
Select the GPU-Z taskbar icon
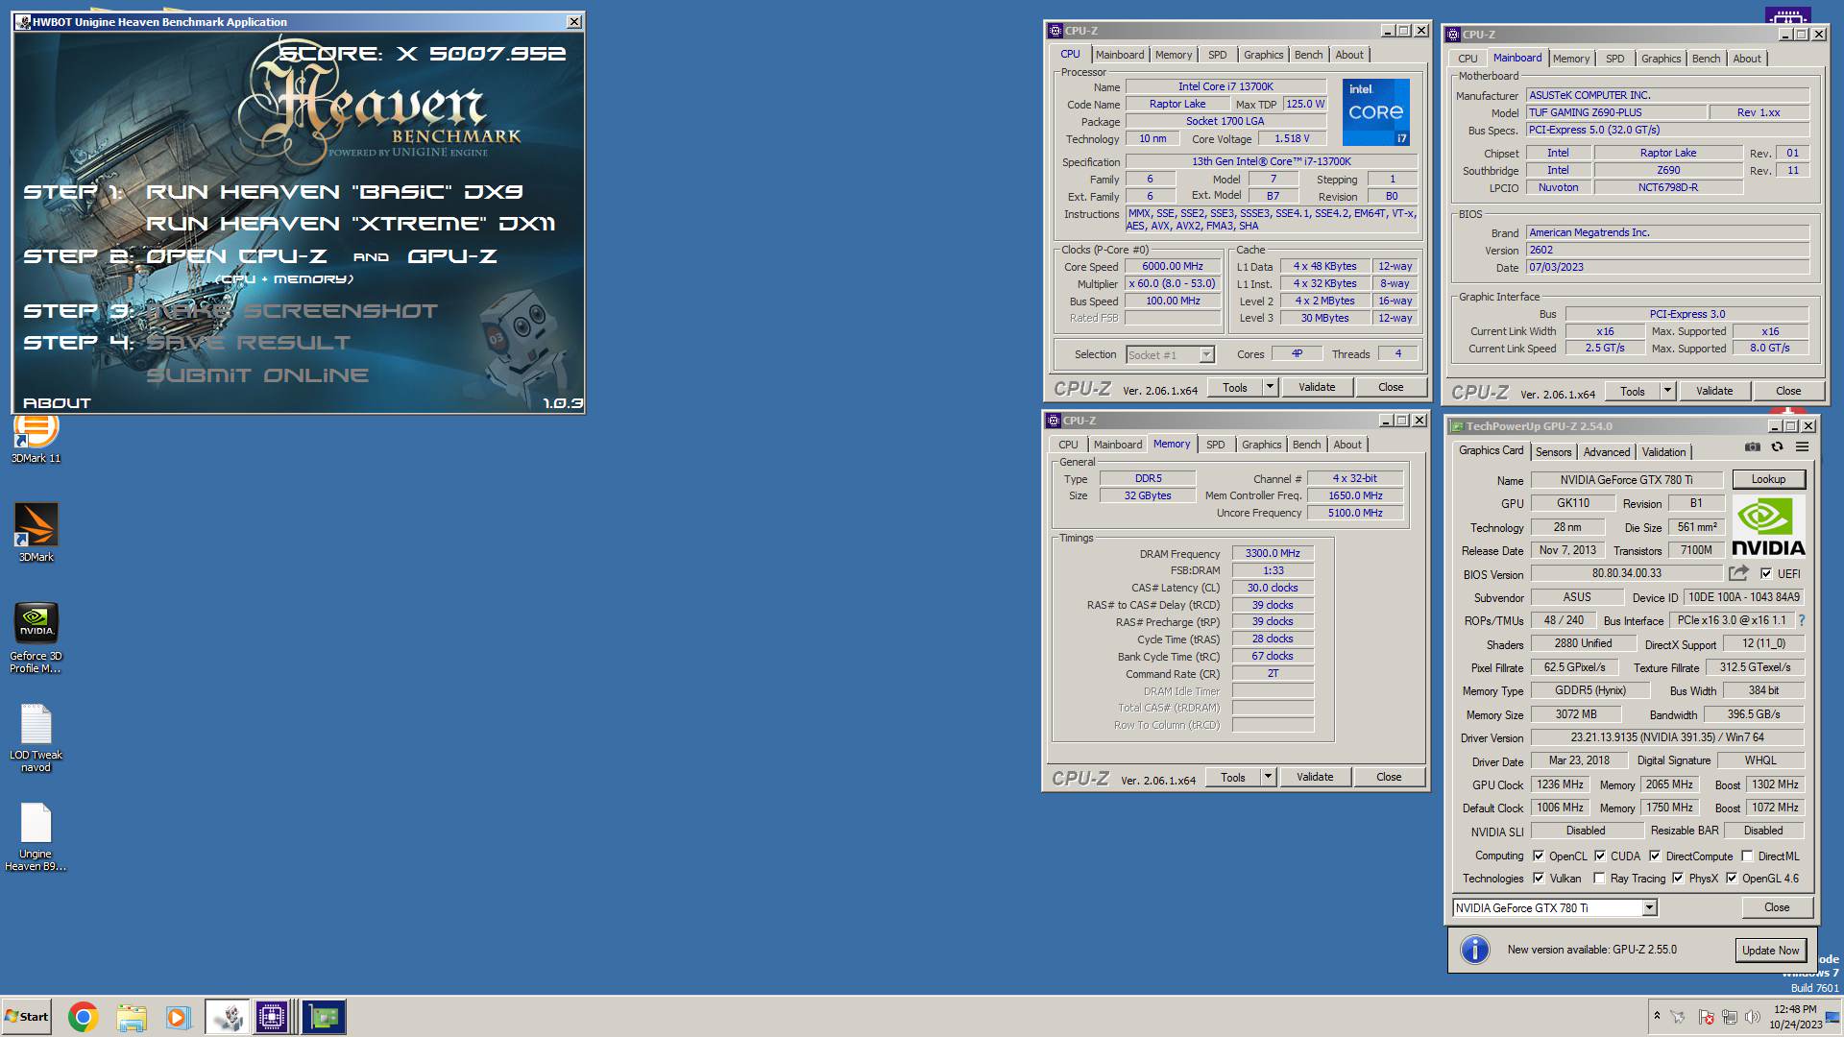click(324, 1017)
